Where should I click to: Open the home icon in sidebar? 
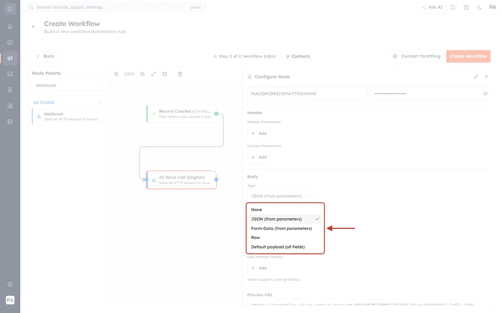point(10,26)
